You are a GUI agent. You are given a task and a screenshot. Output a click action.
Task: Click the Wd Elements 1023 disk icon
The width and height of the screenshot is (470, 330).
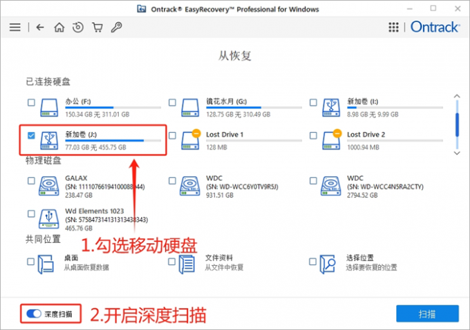[49, 219]
